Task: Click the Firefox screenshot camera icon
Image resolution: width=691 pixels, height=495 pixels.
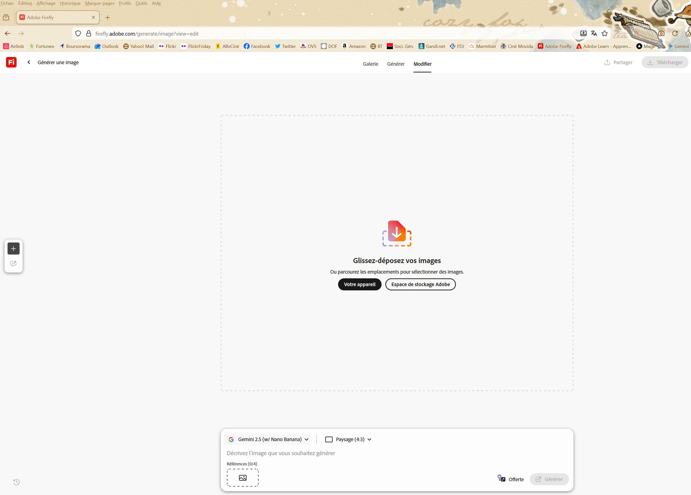Action: click(661, 33)
